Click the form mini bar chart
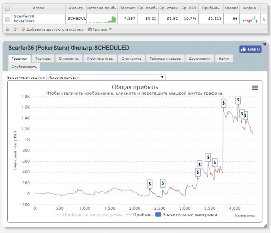The image size is (271, 233). pyautogui.click(x=250, y=19)
